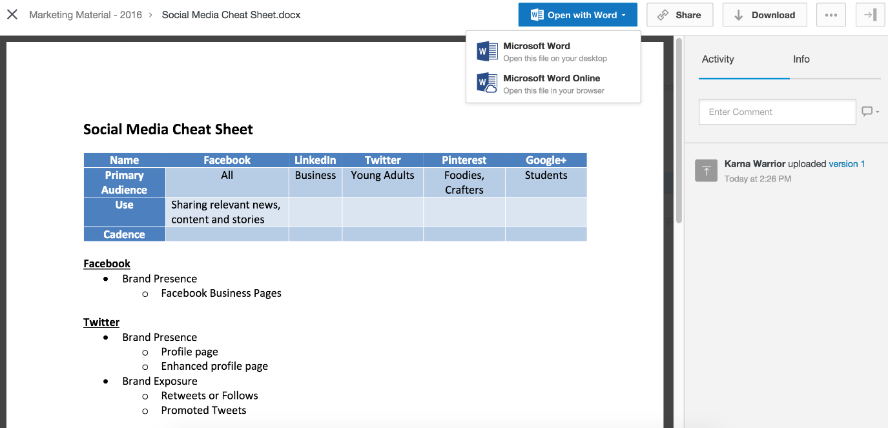Switch to the Activity tab
888x428 pixels.
pos(718,59)
